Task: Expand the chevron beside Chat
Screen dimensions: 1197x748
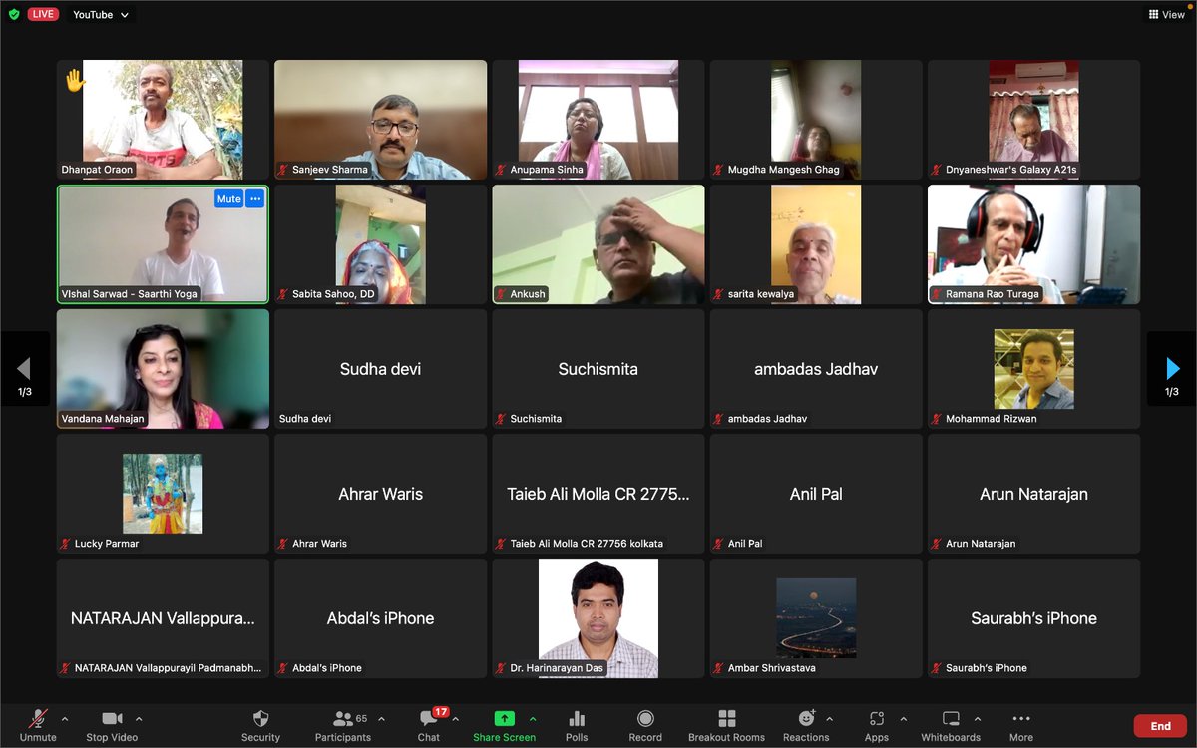Action: point(456,719)
